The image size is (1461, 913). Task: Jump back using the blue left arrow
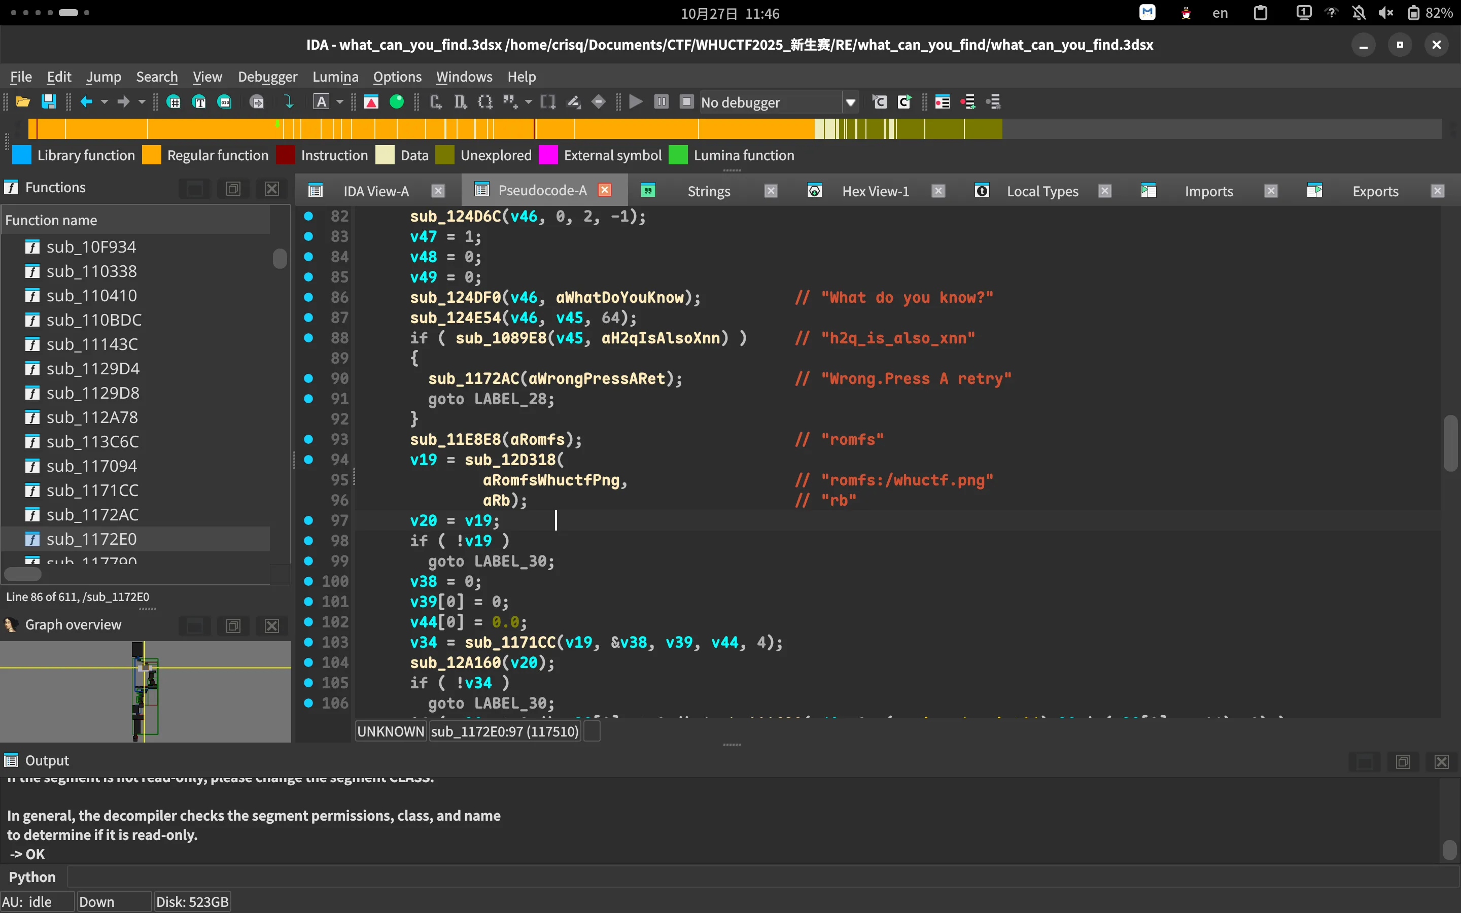click(x=86, y=102)
